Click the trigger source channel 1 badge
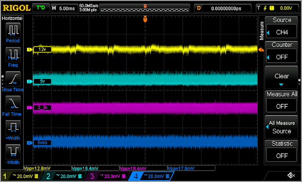The width and height of the screenshot is (302, 182). click(x=272, y=8)
